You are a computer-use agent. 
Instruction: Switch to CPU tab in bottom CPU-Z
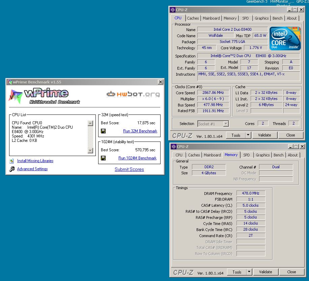pos(179,155)
